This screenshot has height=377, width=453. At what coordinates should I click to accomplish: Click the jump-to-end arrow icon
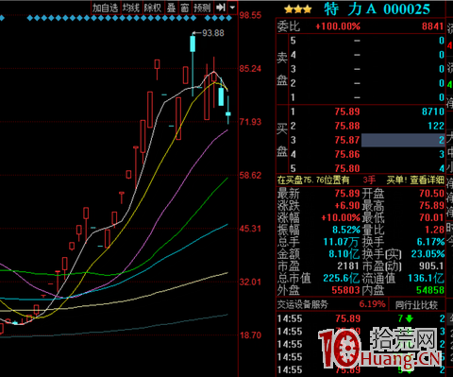221,8
